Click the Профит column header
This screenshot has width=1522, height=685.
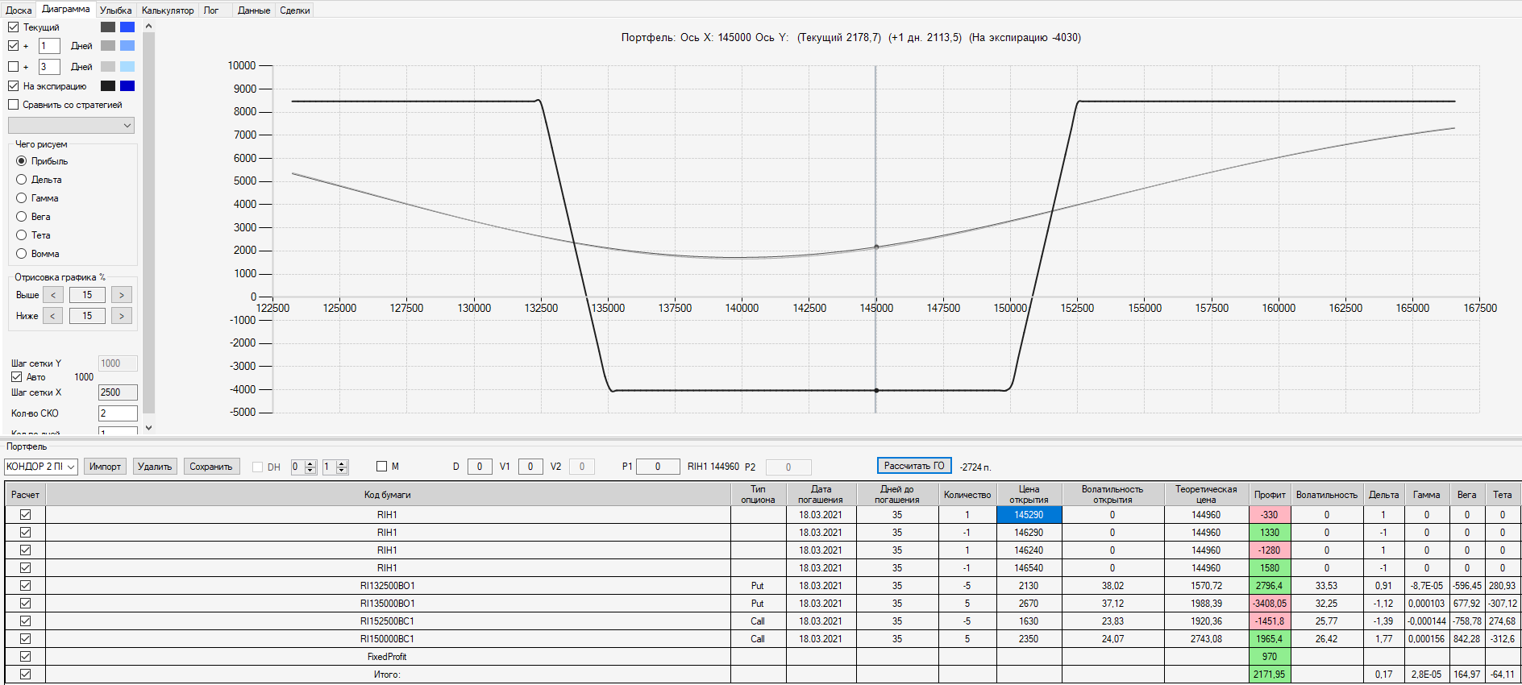click(1270, 495)
